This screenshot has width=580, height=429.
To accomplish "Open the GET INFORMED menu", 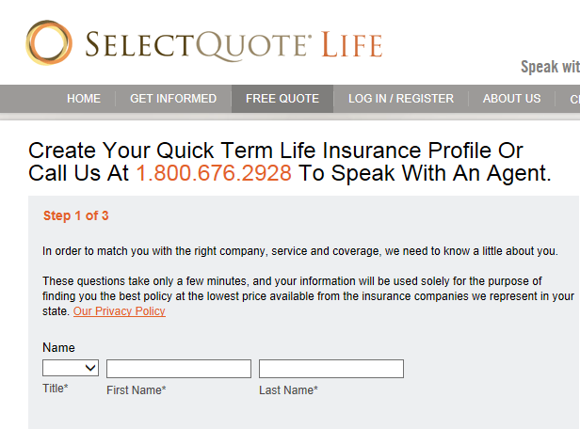I will pos(173,99).
